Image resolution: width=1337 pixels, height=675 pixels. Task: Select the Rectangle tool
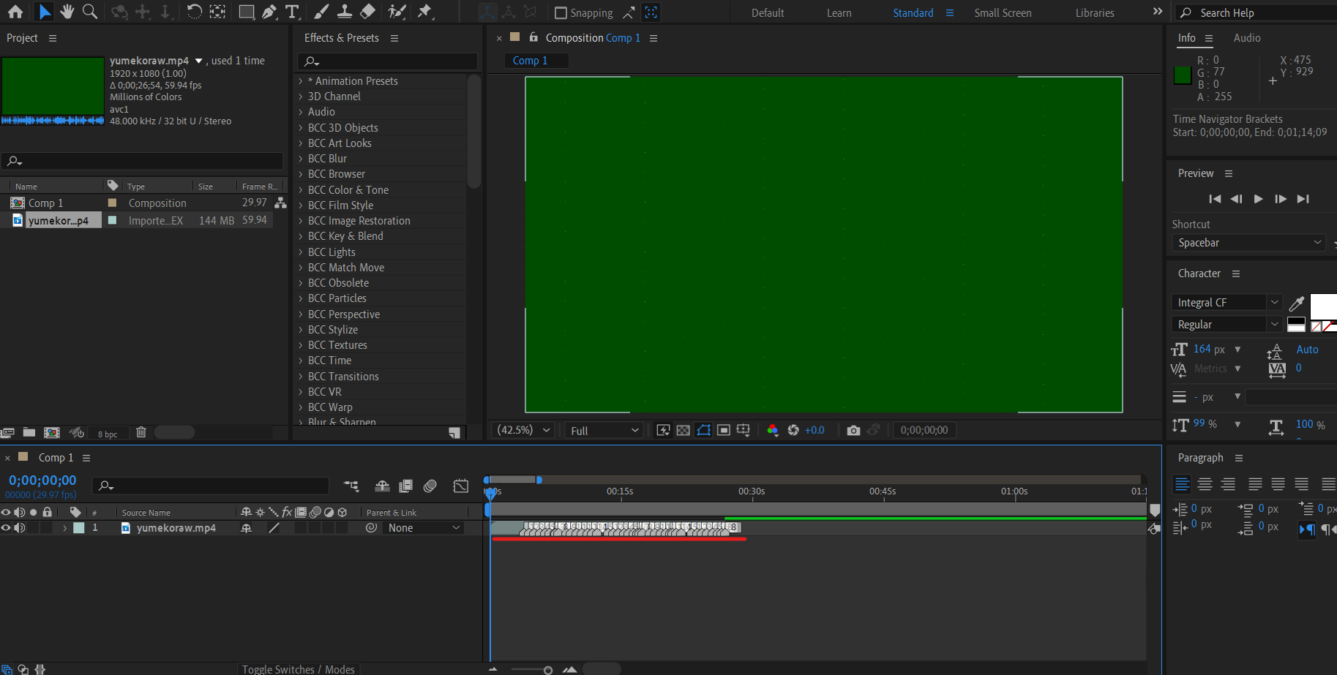pyautogui.click(x=247, y=12)
